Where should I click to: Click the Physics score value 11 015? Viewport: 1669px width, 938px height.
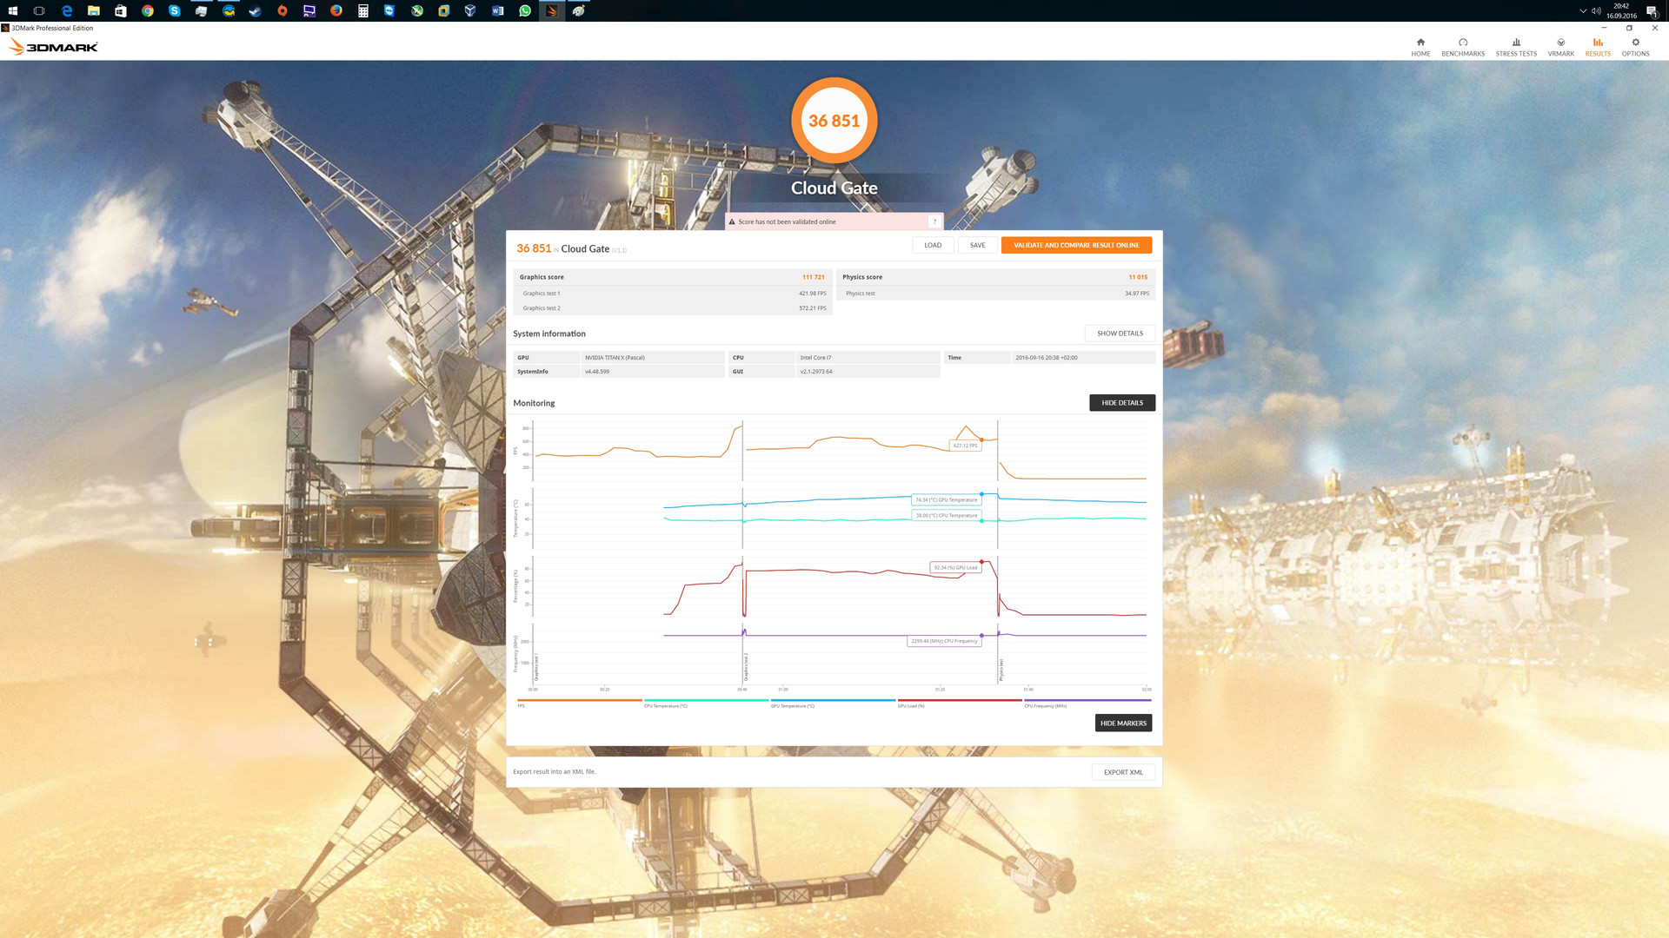(x=1138, y=277)
